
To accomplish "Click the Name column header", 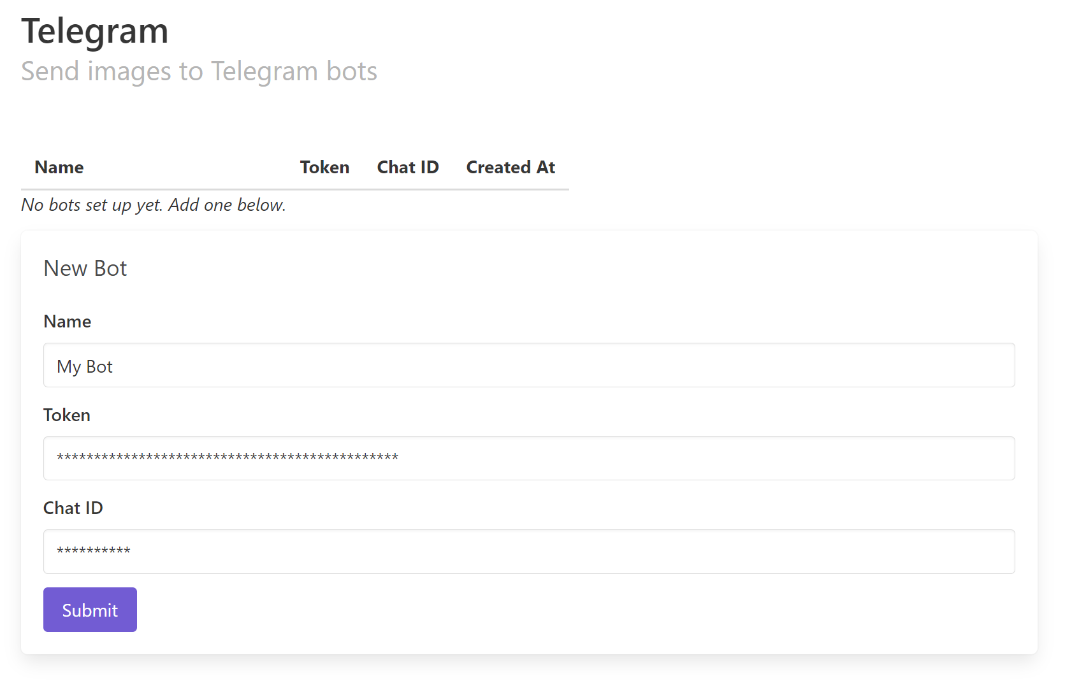I will (x=59, y=167).
